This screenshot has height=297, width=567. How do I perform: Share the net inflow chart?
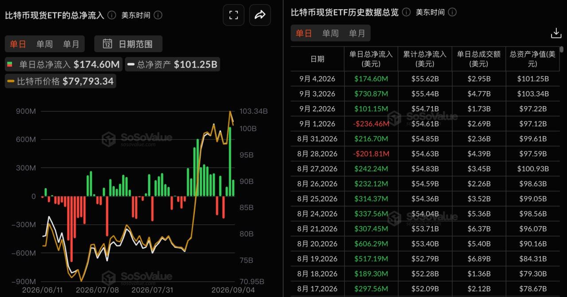click(x=260, y=15)
